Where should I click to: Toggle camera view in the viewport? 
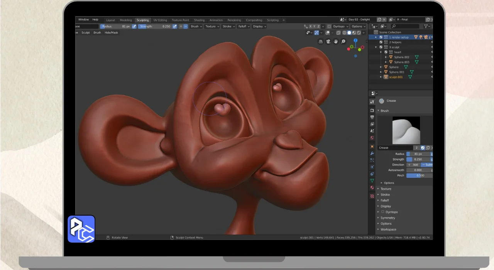pyautogui.click(x=328, y=42)
